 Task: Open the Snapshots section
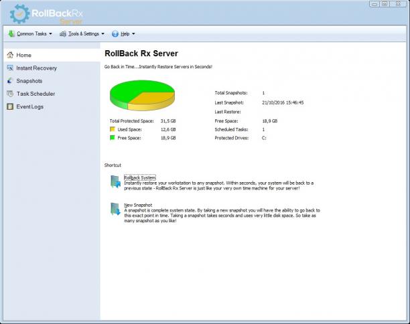tap(52, 81)
